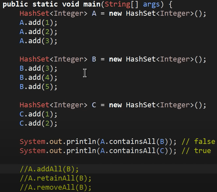Place cursor on C.add(1); line
This screenshot has width=217, height=192.
click(x=38, y=114)
